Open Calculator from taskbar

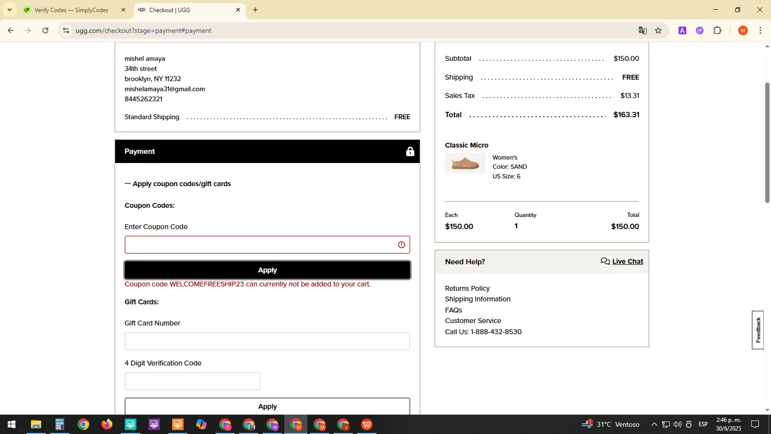click(60, 425)
